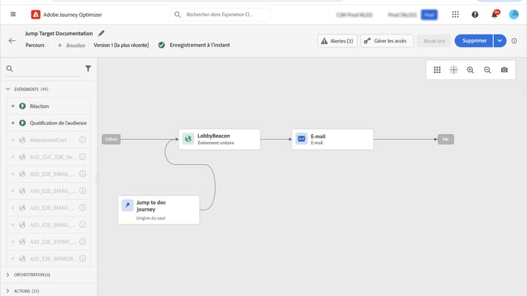527x296 pixels.
Task: Click the Fin end marker
Action: pyautogui.click(x=445, y=139)
